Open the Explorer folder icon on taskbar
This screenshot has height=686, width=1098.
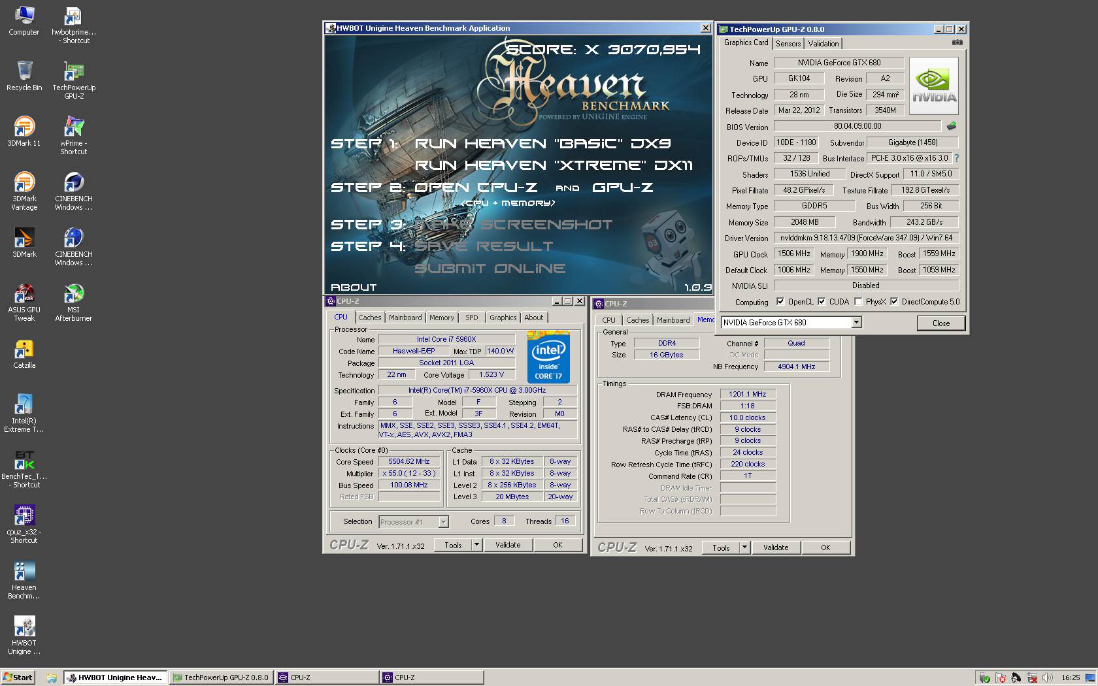(x=51, y=678)
